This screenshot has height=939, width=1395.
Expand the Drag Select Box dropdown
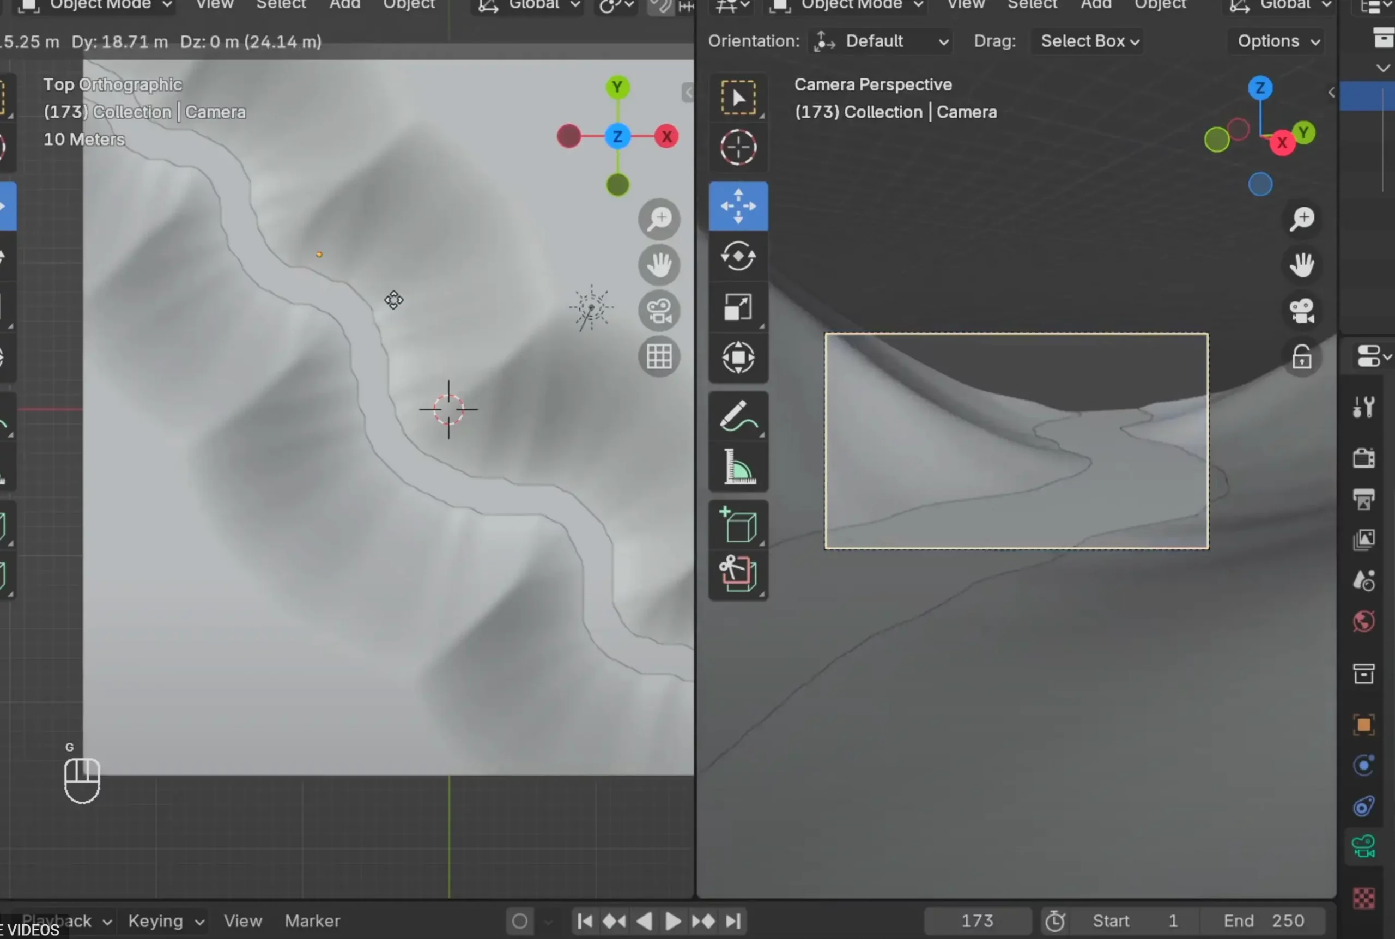point(1088,41)
